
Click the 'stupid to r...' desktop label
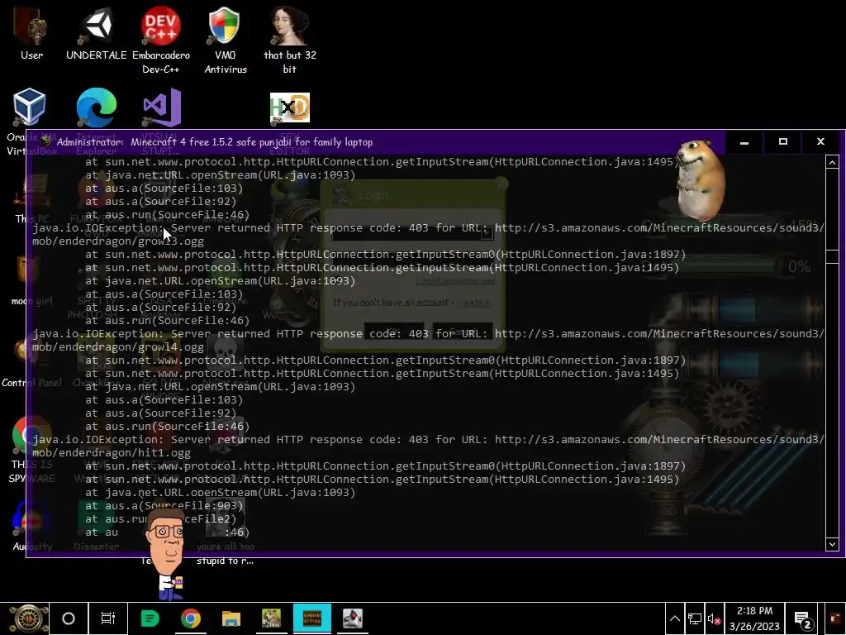coord(225,561)
